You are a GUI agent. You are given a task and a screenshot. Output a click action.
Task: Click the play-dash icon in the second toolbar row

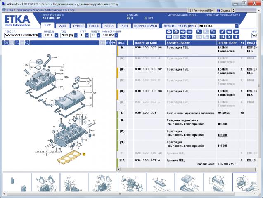[x=190, y=37]
